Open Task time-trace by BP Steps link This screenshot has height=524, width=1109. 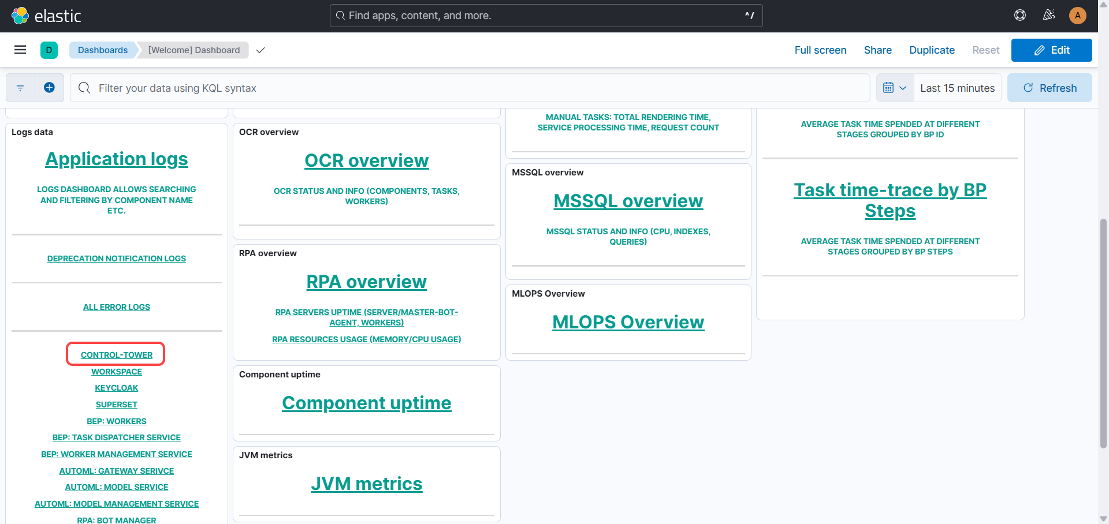point(890,201)
